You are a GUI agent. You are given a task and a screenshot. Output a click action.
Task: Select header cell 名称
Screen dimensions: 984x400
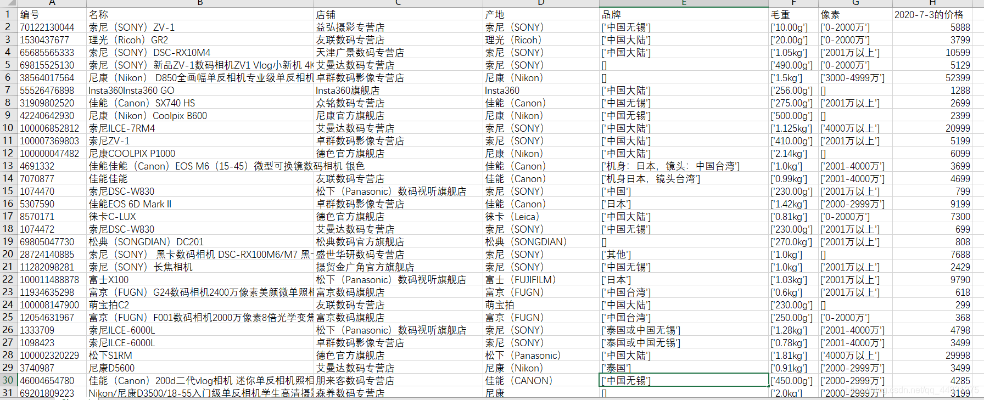[200, 14]
